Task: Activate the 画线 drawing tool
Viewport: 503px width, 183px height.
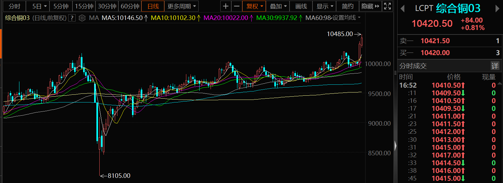Action: (x=301, y=6)
